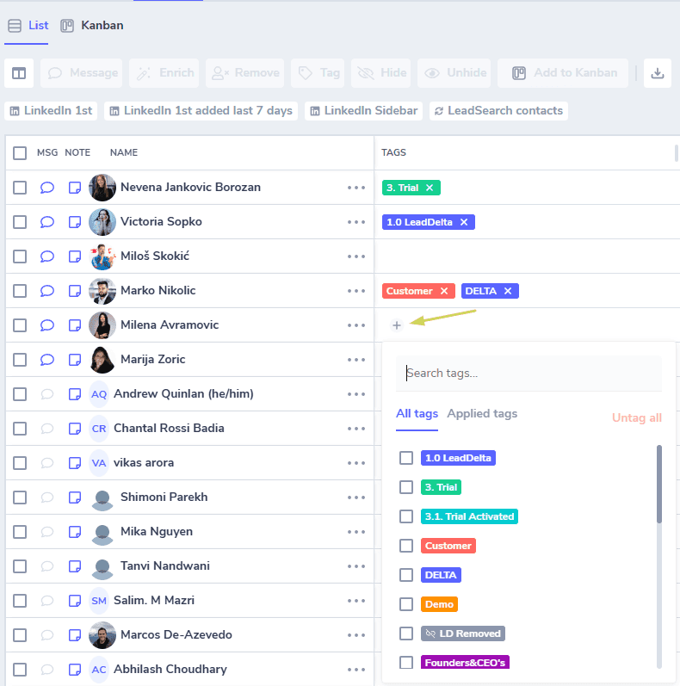Open message bubble for Victoria Sopko
The image size is (680, 686).
click(x=46, y=222)
